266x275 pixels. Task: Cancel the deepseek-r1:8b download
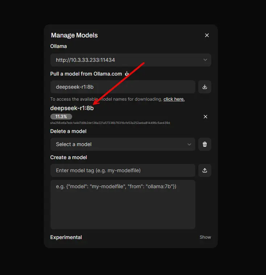click(205, 117)
